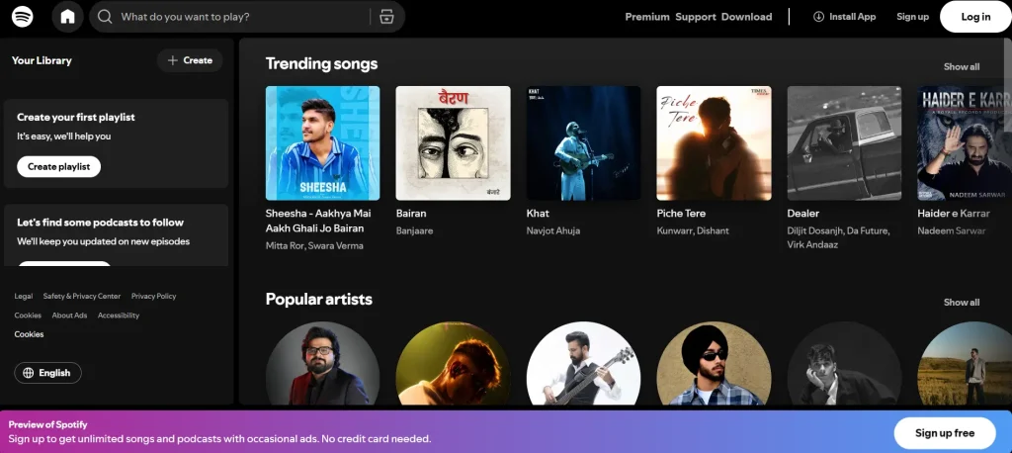Viewport: 1012px width, 453px height.
Task: Open the Premium menu link
Action: (647, 17)
